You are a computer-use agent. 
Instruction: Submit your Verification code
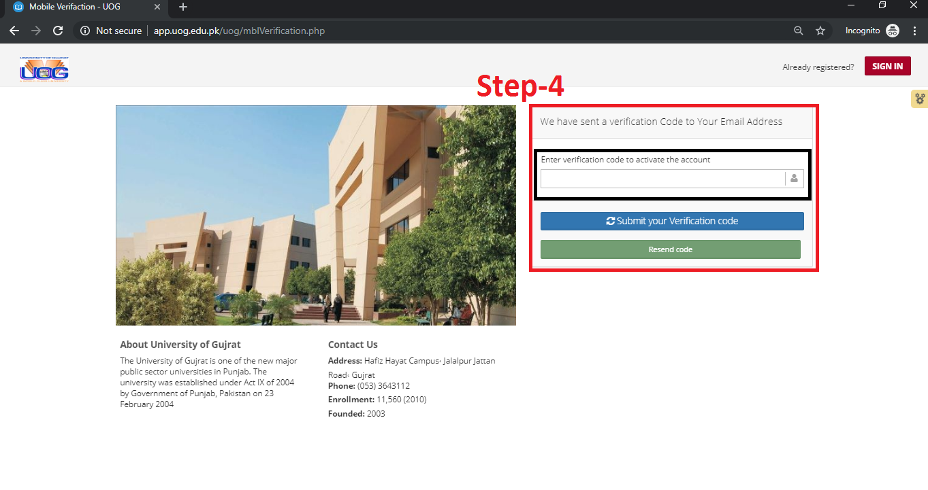coord(672,221)
